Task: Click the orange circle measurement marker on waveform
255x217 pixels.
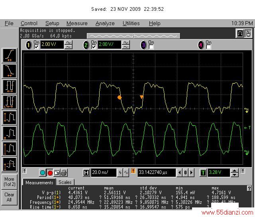Action: pyautogui.click(x=120, y=97)
